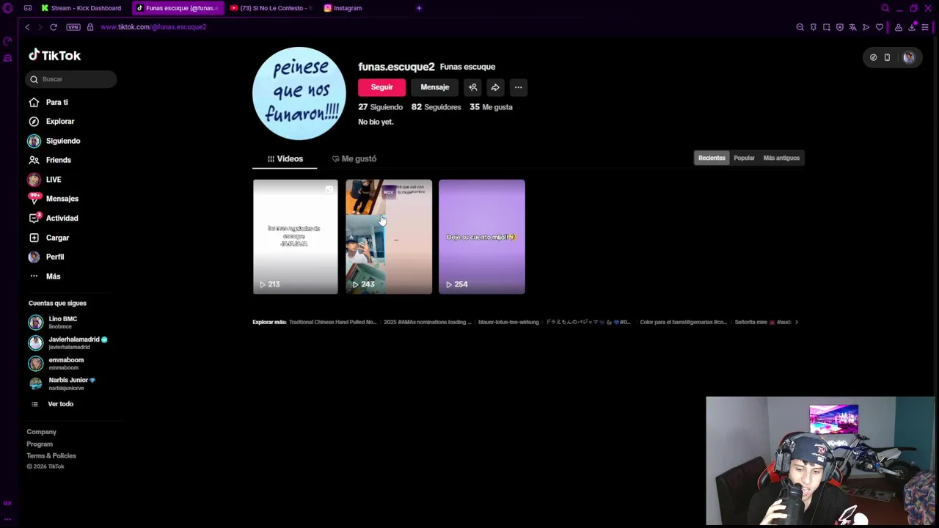Viewport: 939px width, 528px height.
Task: Click the TikTok logo
Action: click(x=54, y=56)
